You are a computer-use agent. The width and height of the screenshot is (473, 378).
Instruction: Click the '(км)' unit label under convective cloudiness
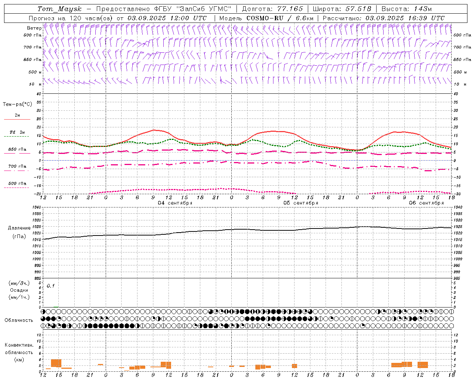click(19, 360)
